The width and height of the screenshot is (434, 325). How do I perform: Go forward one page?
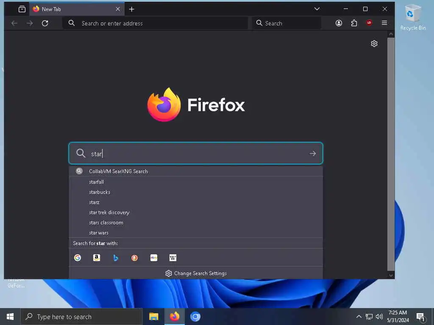coord(30,24)
